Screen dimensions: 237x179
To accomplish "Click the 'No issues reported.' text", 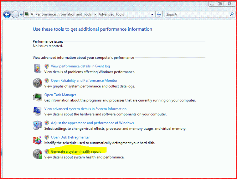I will coord(48,46).
